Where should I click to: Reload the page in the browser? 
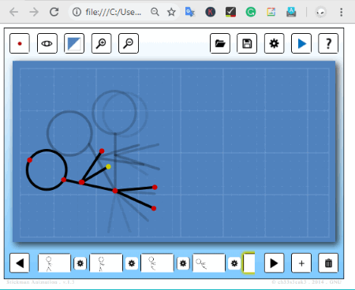tap(54, 12)
